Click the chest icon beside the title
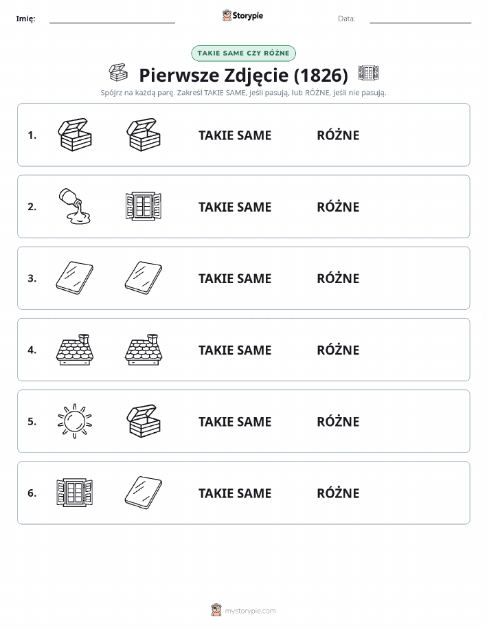 118,73
